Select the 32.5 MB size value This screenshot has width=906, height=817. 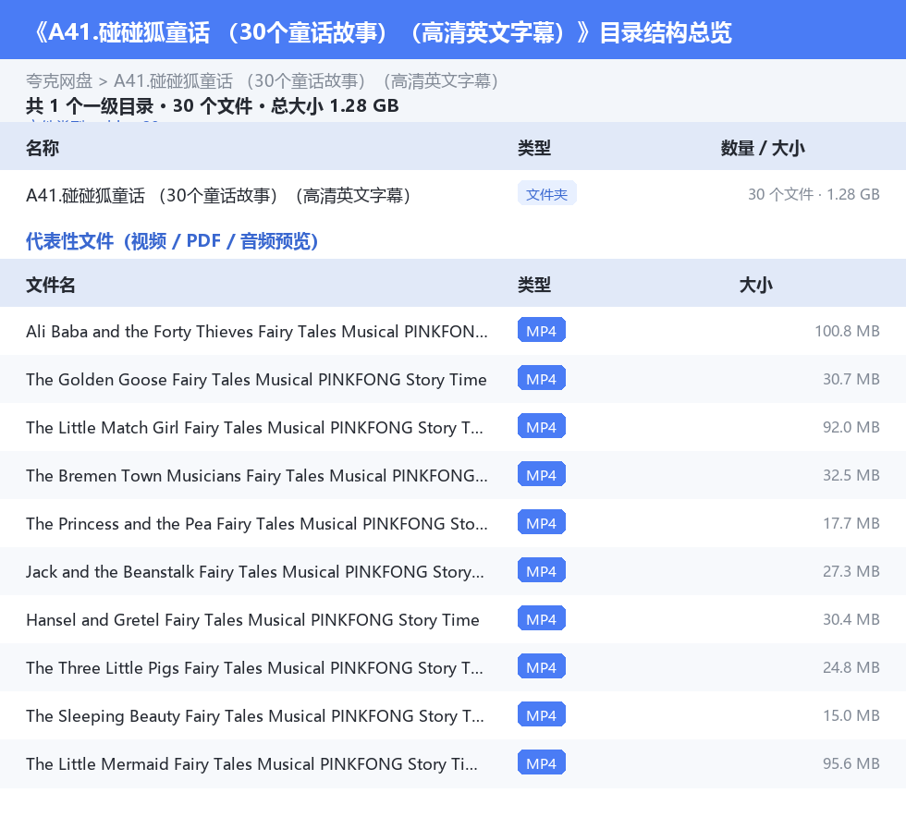click(x=851, y=475)
